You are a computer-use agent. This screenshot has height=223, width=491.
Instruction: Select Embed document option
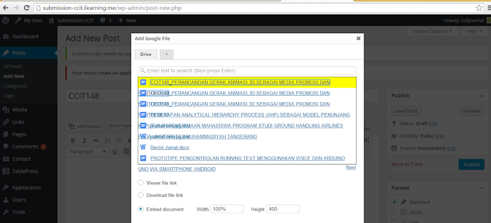coord(141,209)
